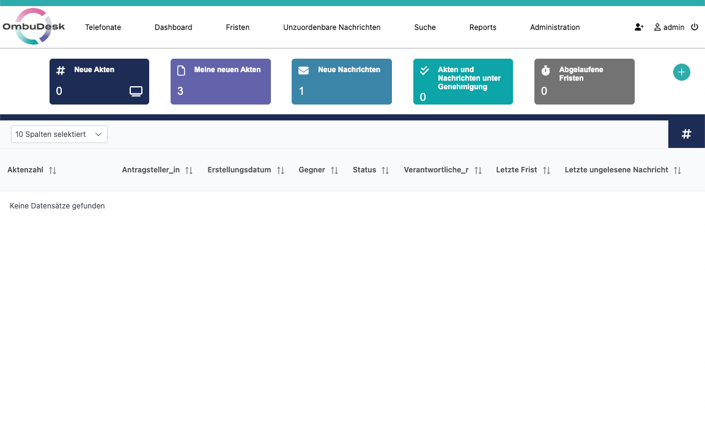
Task: Click count 1 in Neue Nachrichten
Action: 301,91
